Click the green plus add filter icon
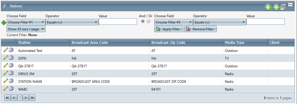The image size is (297, 104). click(x=4, y=23)
